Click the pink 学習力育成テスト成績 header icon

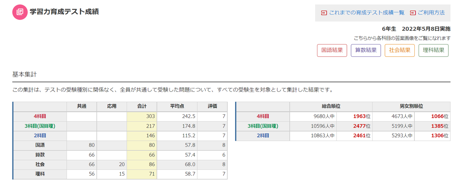click(20, 12)
